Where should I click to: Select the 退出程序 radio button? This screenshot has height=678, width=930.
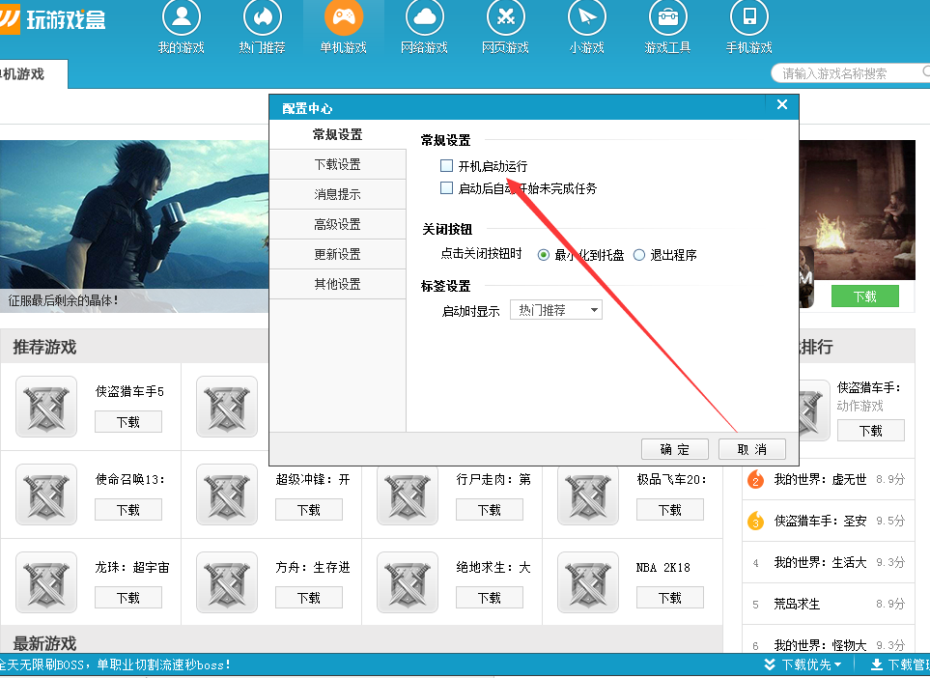(x=639, y=255)
